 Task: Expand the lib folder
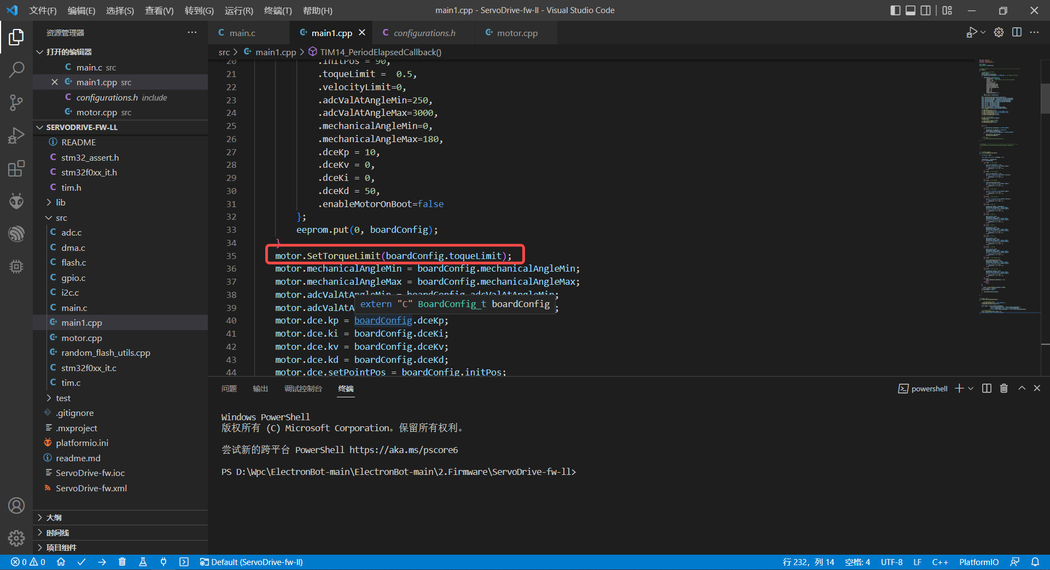click(x=49, y=202)
